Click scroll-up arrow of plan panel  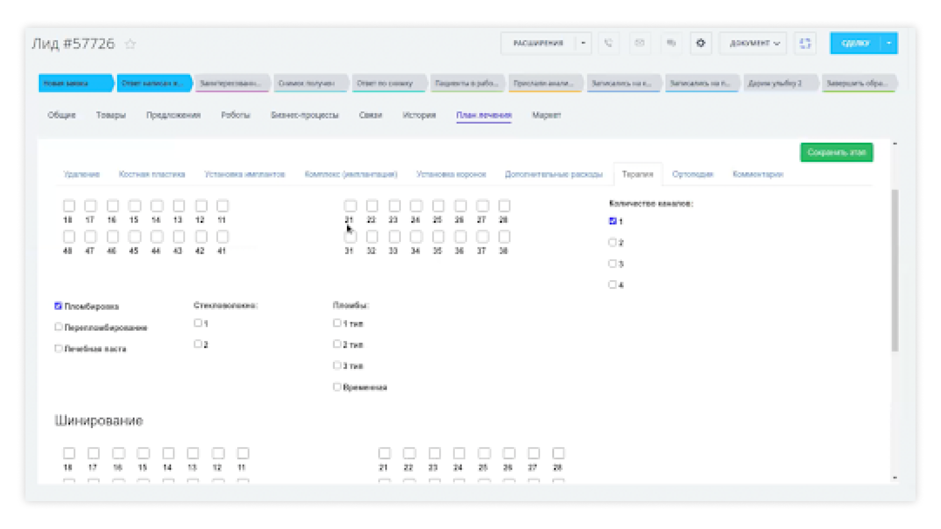click(x=895, y=144)
